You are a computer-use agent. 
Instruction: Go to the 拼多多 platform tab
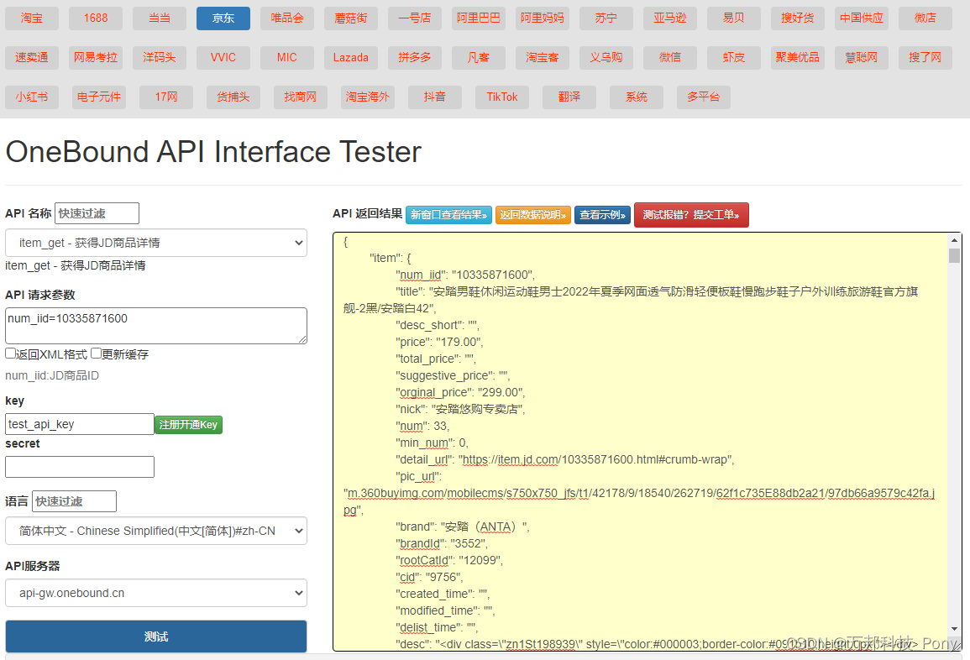coord(415,58)
